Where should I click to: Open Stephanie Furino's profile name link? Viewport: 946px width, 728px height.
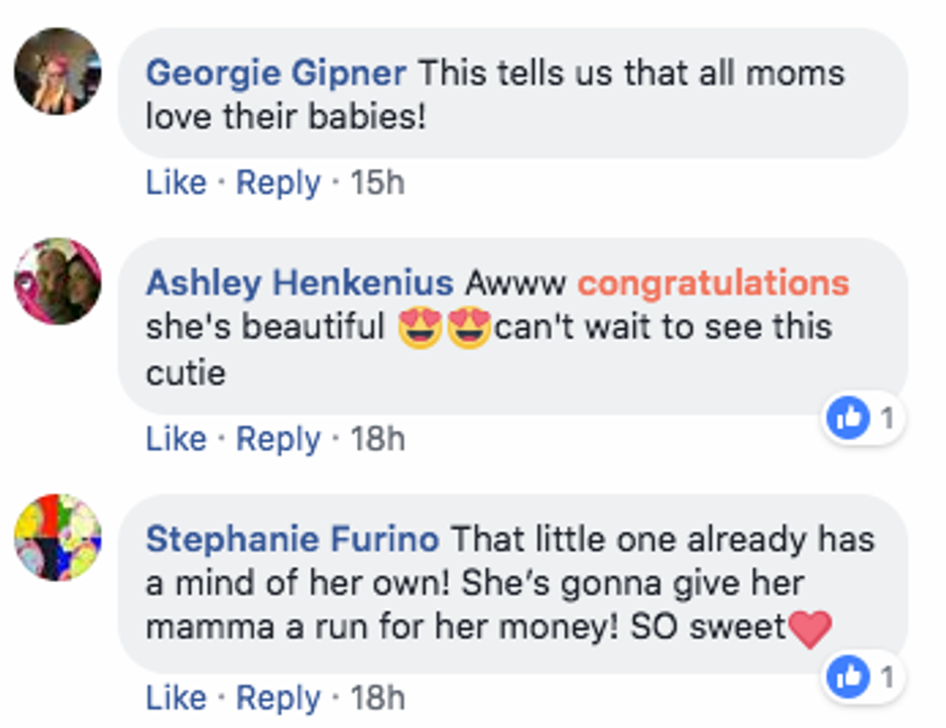(292, 539)
